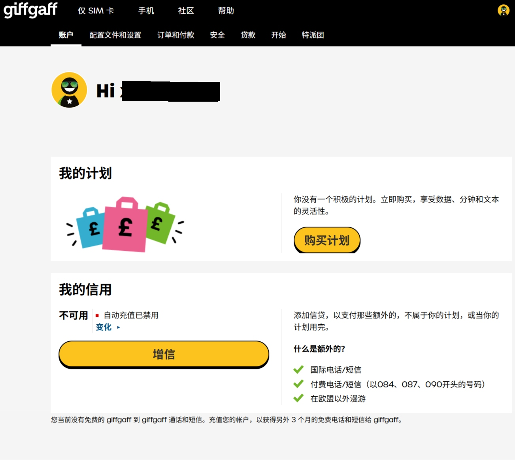Switch to 安全 tab
The image size is (515, 460).
point(217,35)
